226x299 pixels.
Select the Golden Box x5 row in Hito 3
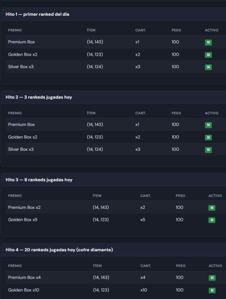click(x=116, y=220)
